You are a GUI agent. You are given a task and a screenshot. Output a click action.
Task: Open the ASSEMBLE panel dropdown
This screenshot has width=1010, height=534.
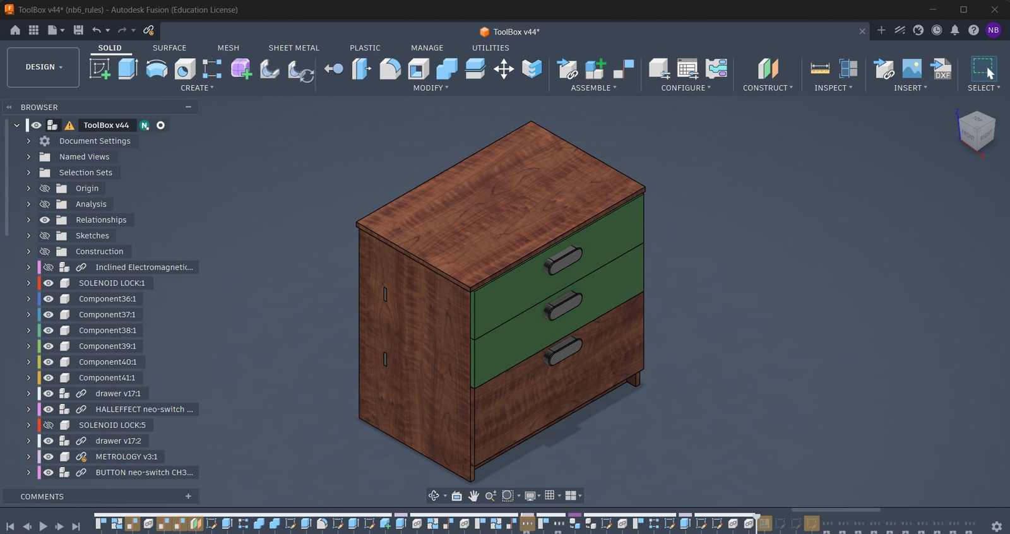pos(593,88)
